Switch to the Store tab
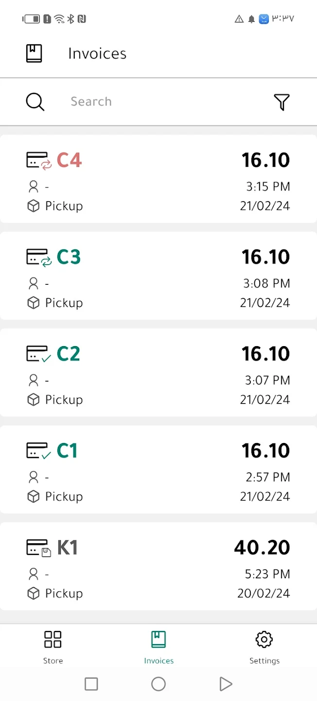Screen dimensions: 317x701 (53, 646)
